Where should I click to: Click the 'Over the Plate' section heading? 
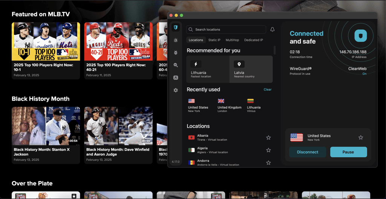point(32,183)
